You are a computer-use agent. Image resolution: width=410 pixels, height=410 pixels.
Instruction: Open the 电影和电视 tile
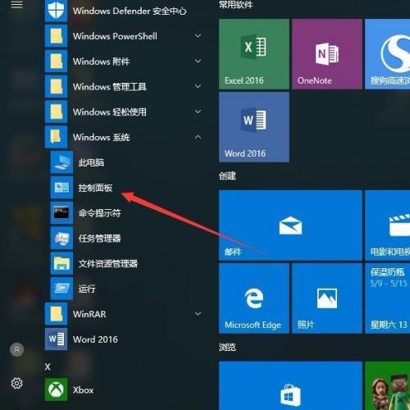[388, 225]
